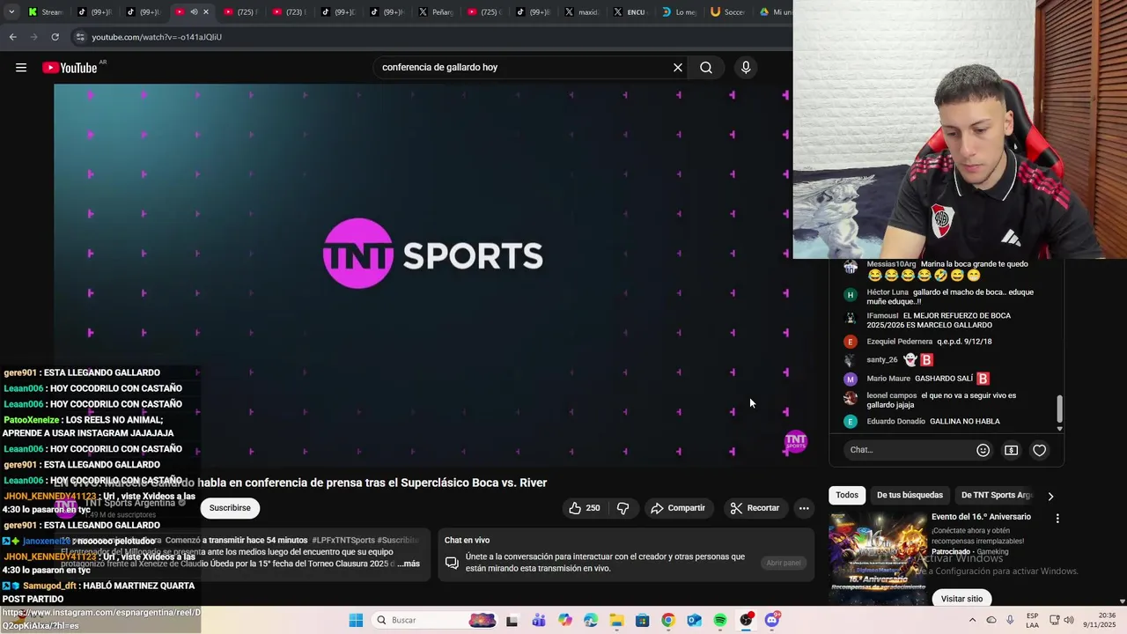Open Microsoft Store from the taskbar
The height and width of the screenshot is (634, 1127).
643,620
